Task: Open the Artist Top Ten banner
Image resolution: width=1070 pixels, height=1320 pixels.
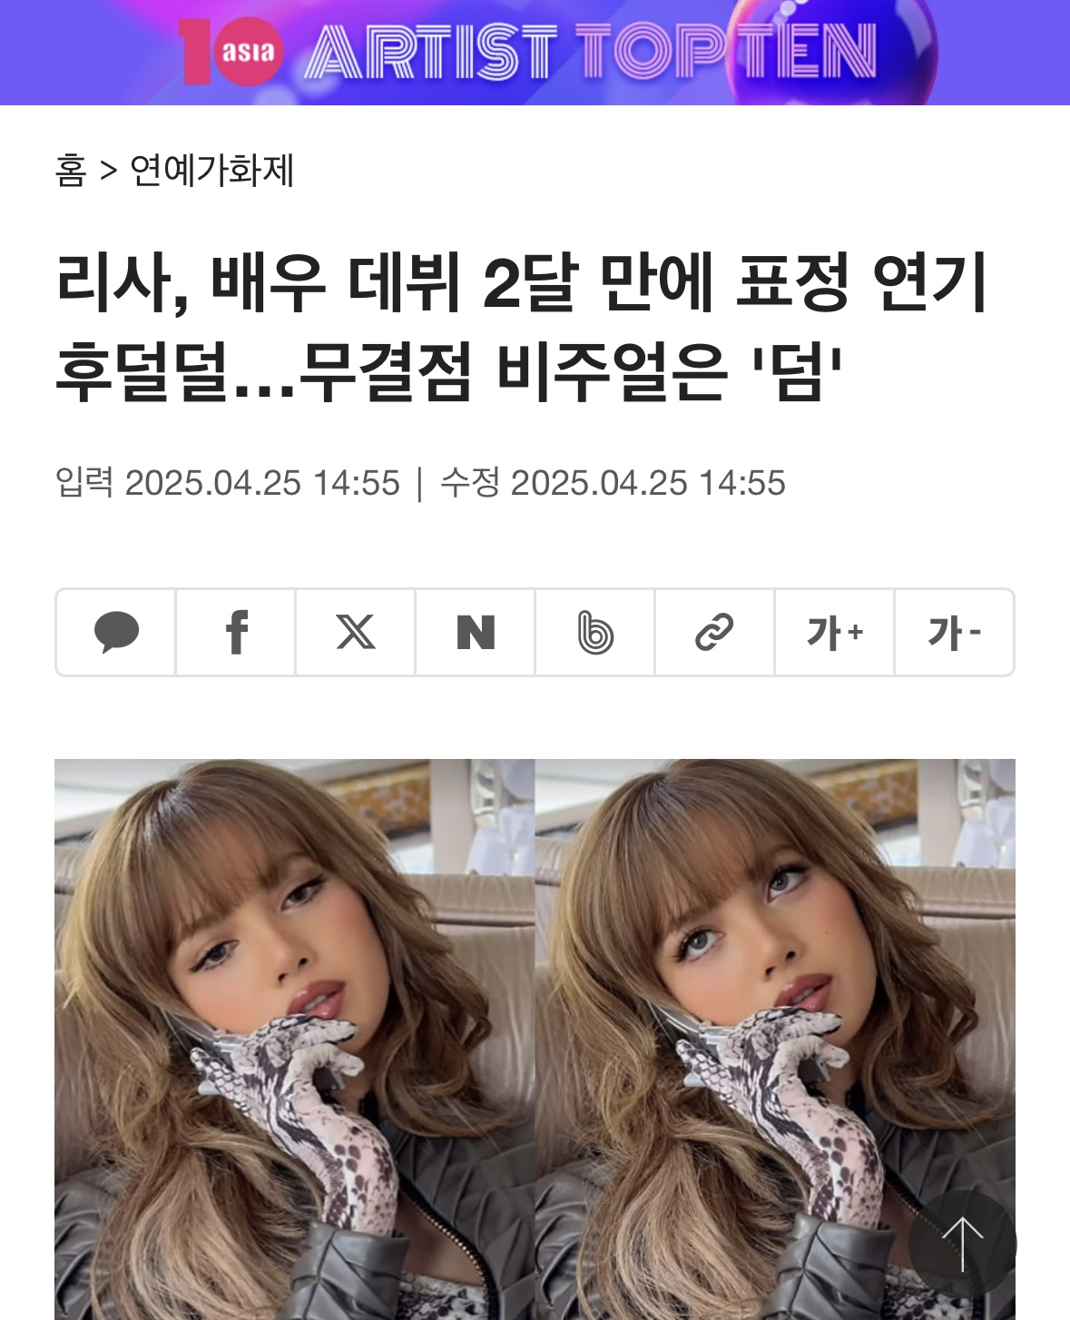Action: 535,52
